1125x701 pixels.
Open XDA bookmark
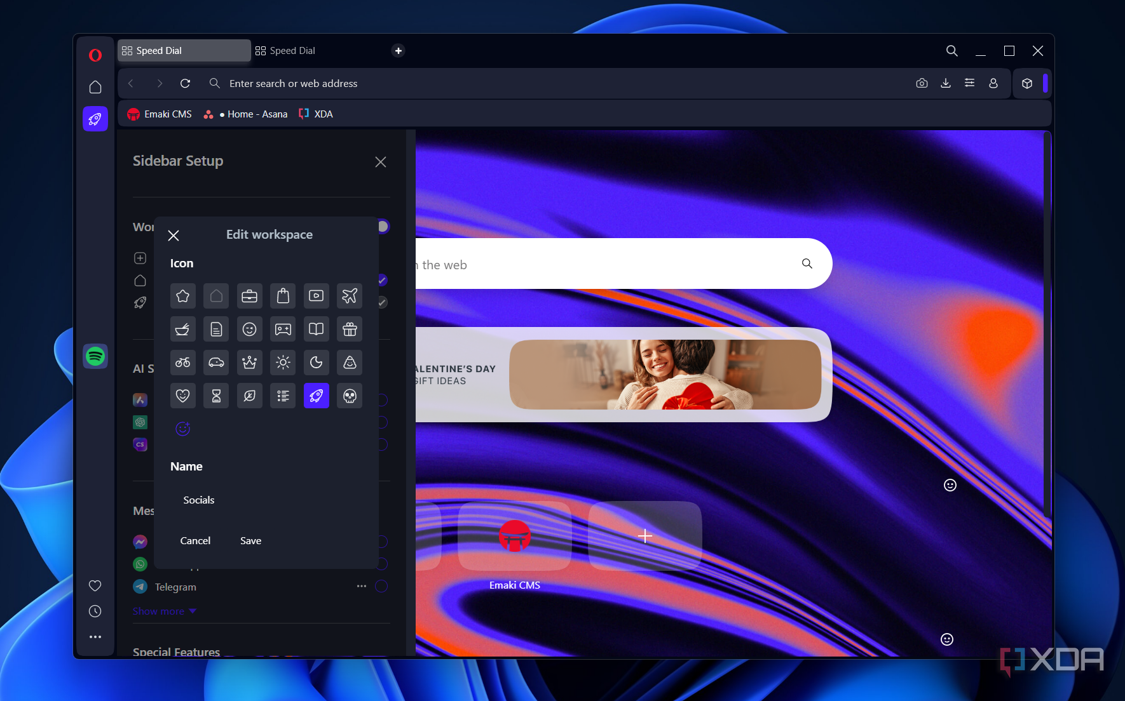pyautogui.click(x=316, y=114)
